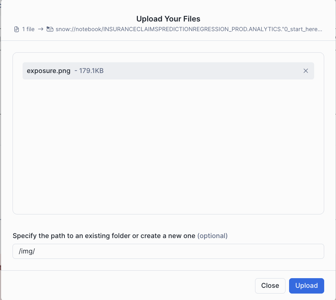
Task: Click the right-arrow icon in the header
Action: 40,29
